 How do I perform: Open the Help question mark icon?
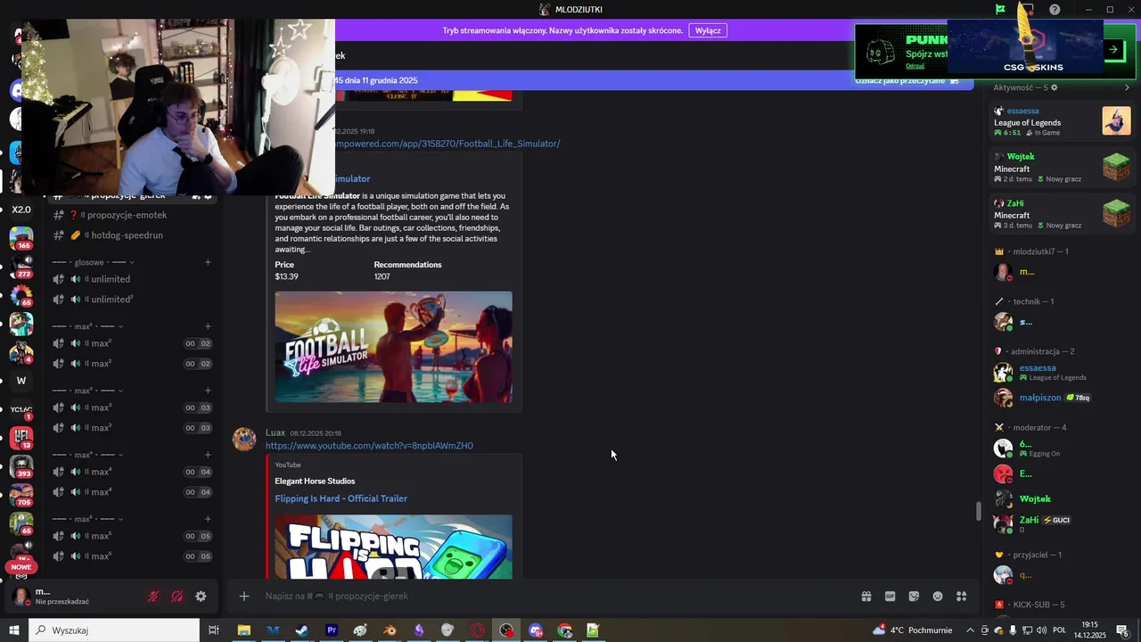[1055, 9]
